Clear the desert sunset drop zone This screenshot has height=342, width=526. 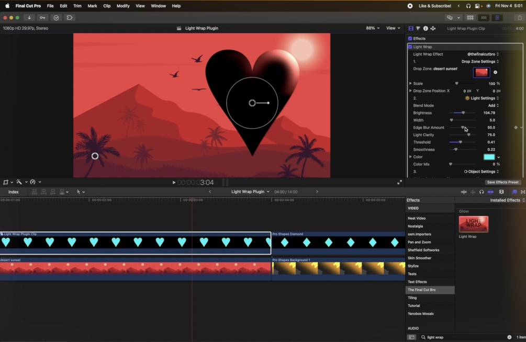click(x=496, y=72)
